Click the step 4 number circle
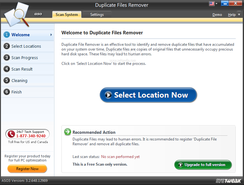The height and width of the screenshot is (185, 244). [x=7, y=69]
